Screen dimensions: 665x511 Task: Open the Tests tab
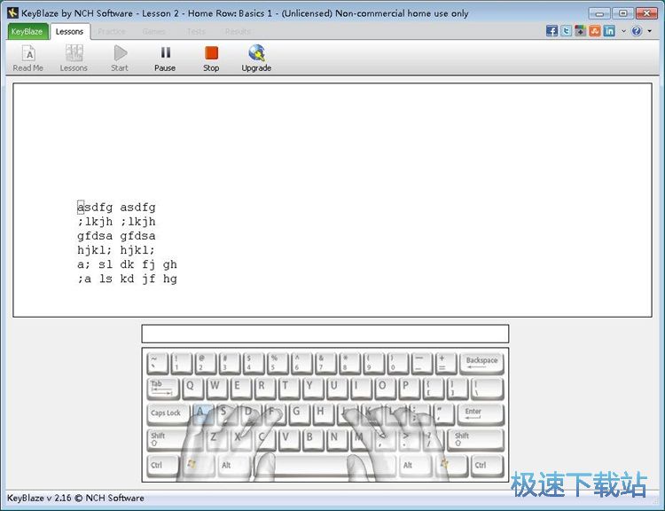pyautogui.click(x=196, y=31)
